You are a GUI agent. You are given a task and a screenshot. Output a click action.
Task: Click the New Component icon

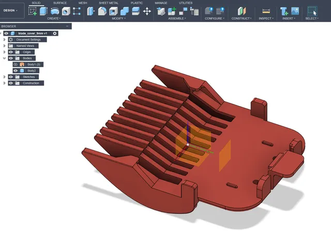[x=172, y=11]
